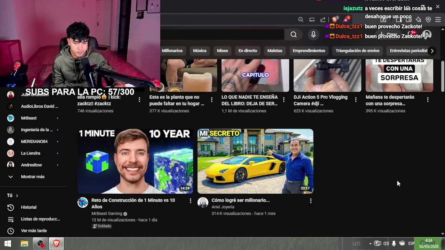Open OBS Studio from the taskbar

coord(41,244)
